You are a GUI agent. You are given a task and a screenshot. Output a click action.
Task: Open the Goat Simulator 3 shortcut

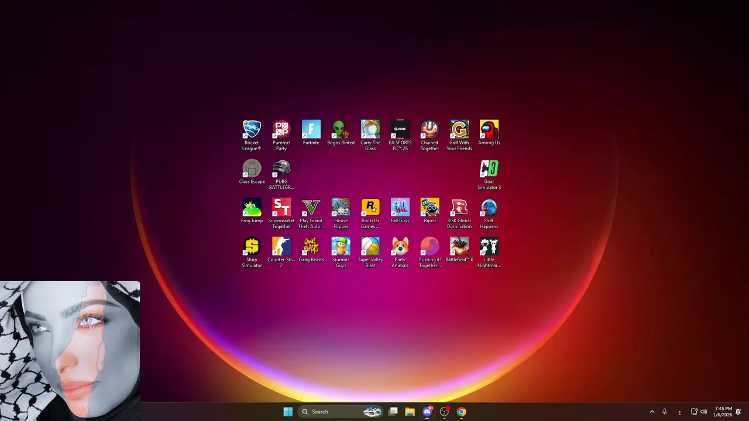pyautogui.click(x=489, y=175)
